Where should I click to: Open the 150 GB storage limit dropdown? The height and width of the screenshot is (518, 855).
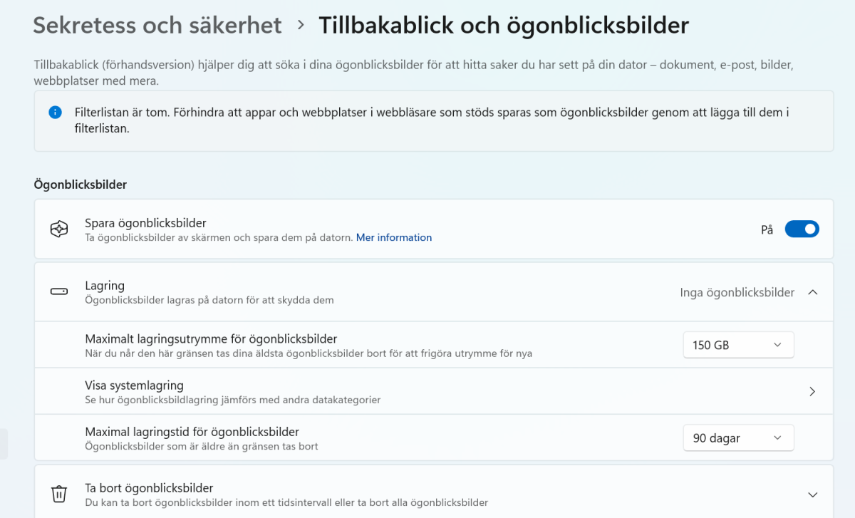click(x=737, y=345)
